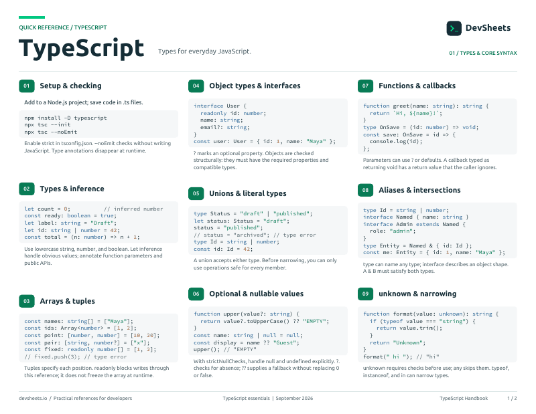The width and height of the screenshot is (536, 414).
Task: Click the 03 badge beside Arrays & tuples
Action: 27,301
